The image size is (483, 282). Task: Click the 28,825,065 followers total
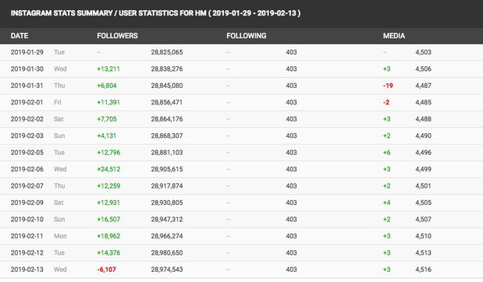[x=167, y=52]
